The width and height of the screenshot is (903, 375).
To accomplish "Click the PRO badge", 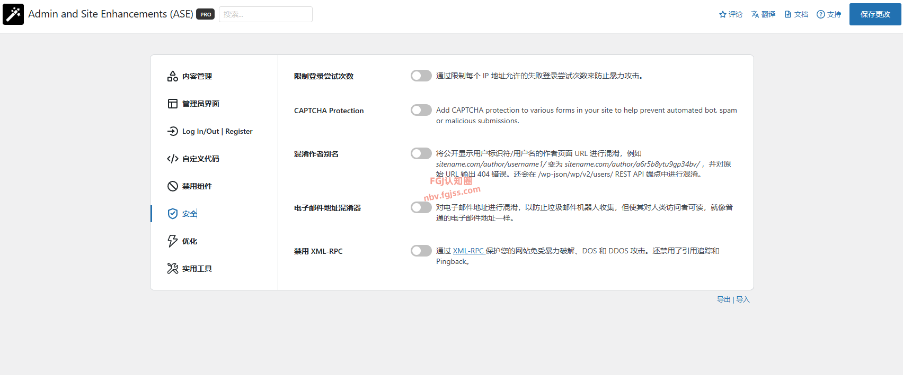I will click(206, 14).
